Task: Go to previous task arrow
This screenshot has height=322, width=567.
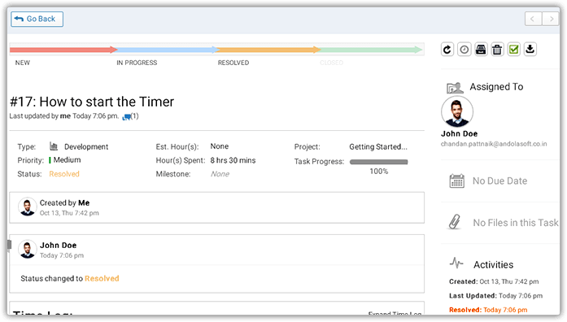Action: [x=533, y=19]
